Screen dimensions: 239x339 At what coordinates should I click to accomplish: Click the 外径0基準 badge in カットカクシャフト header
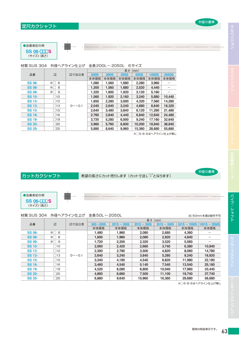(206, 172)
